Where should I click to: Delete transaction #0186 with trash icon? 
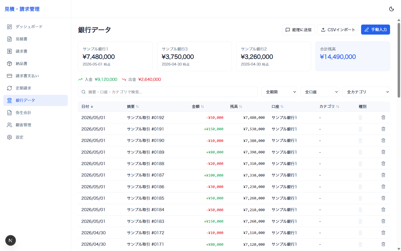coord(383,187)
